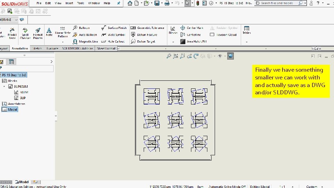Open the Tools menu
The image size is (334, 188).
click(80, 3)
